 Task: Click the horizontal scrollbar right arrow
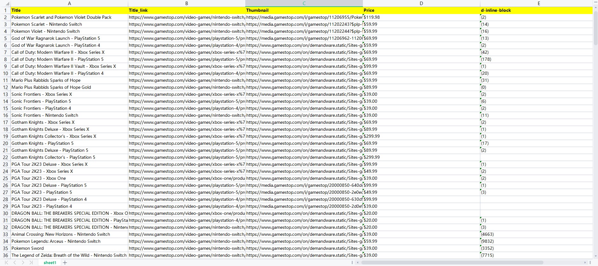pos(585,262)
